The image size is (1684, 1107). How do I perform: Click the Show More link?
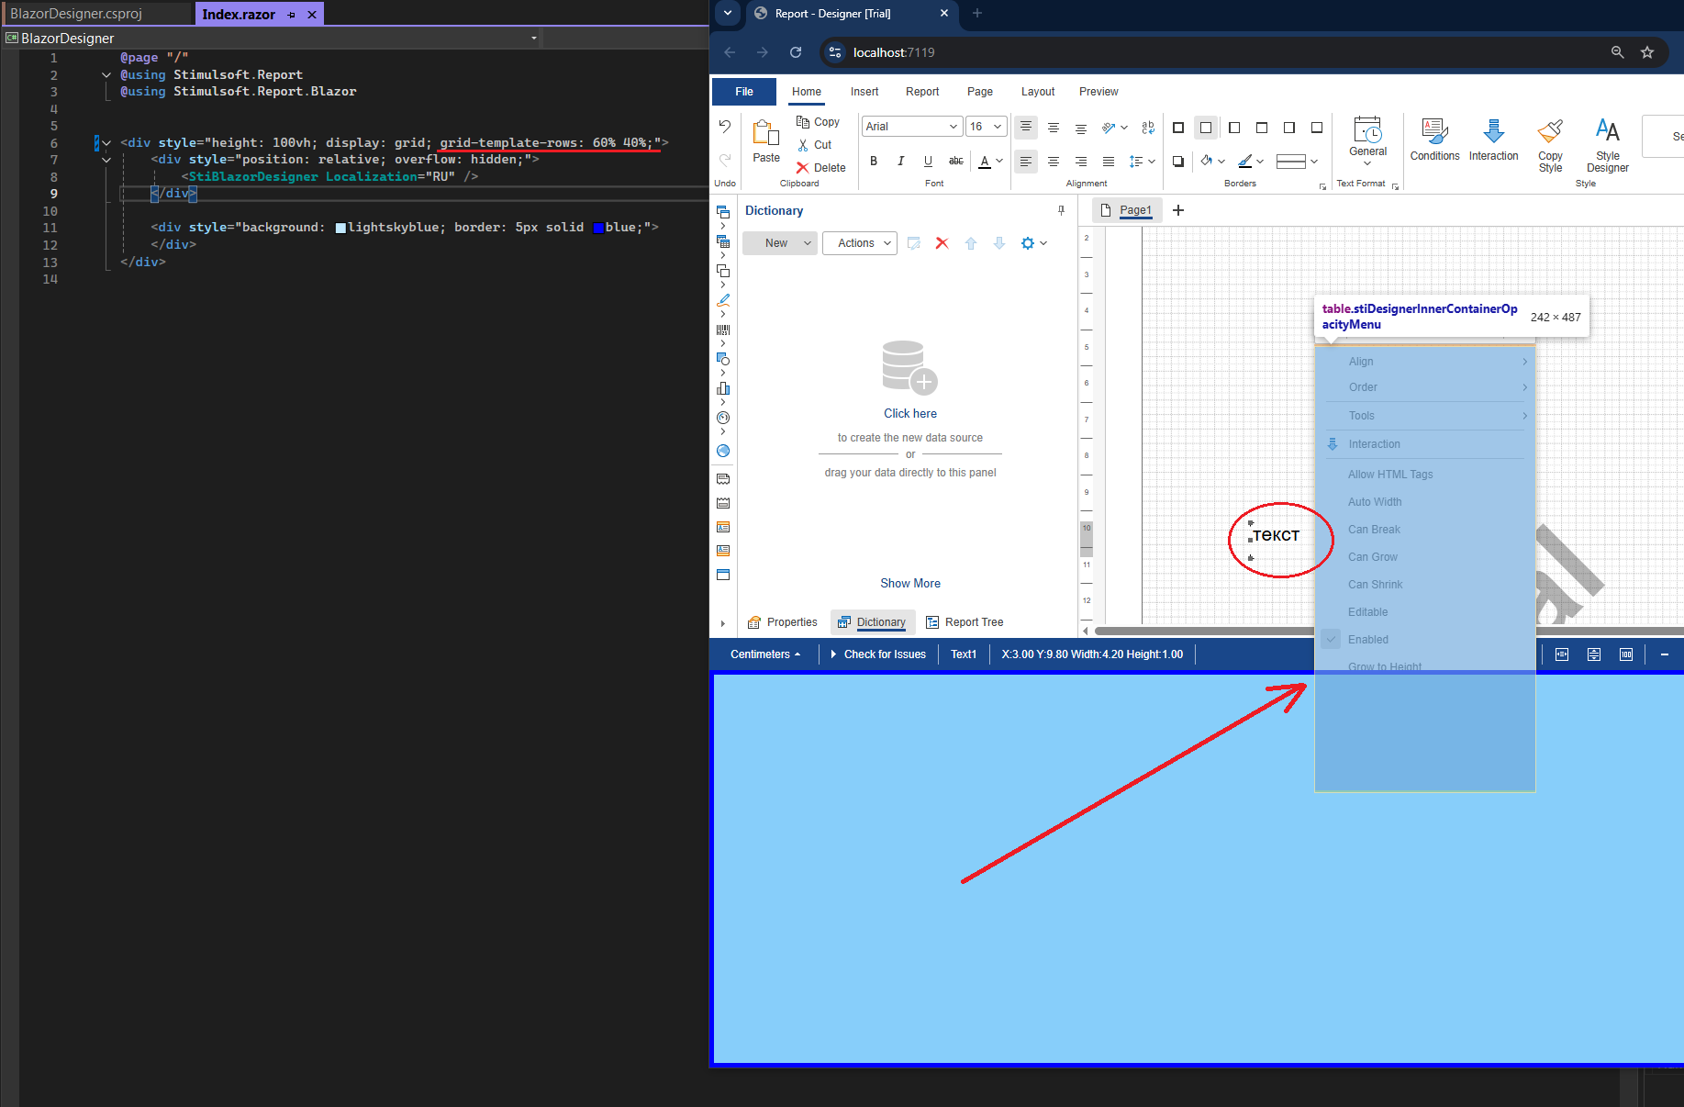910,584
